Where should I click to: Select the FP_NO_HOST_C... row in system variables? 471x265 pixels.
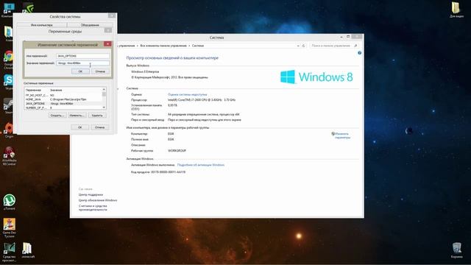63,95
